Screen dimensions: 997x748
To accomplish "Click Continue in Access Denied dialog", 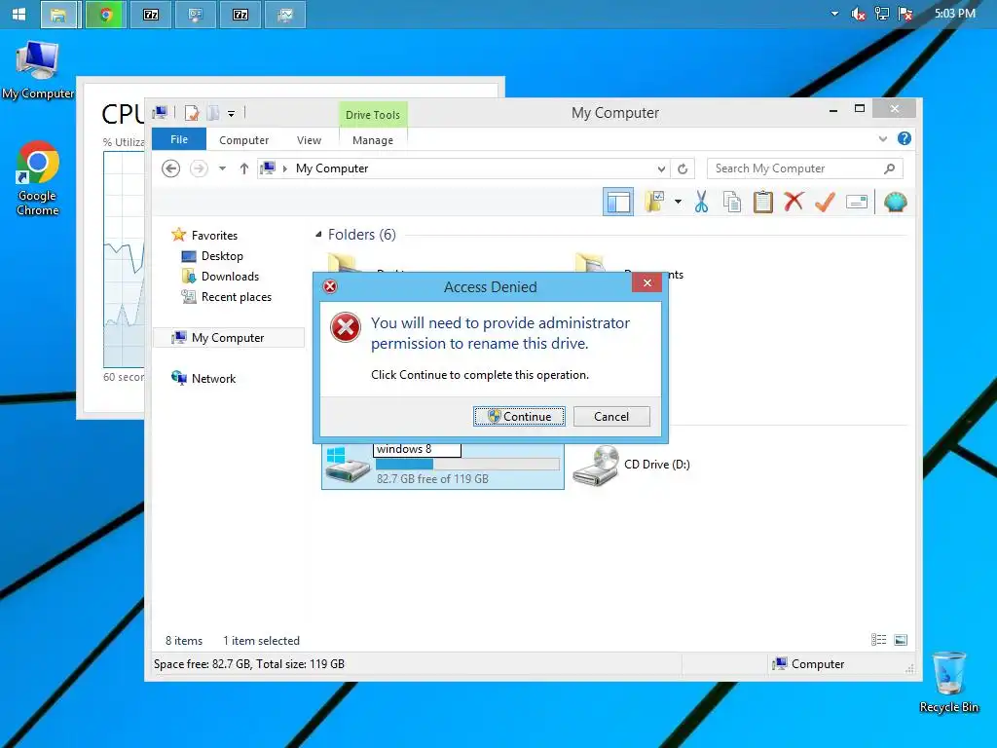I will 520,417.
